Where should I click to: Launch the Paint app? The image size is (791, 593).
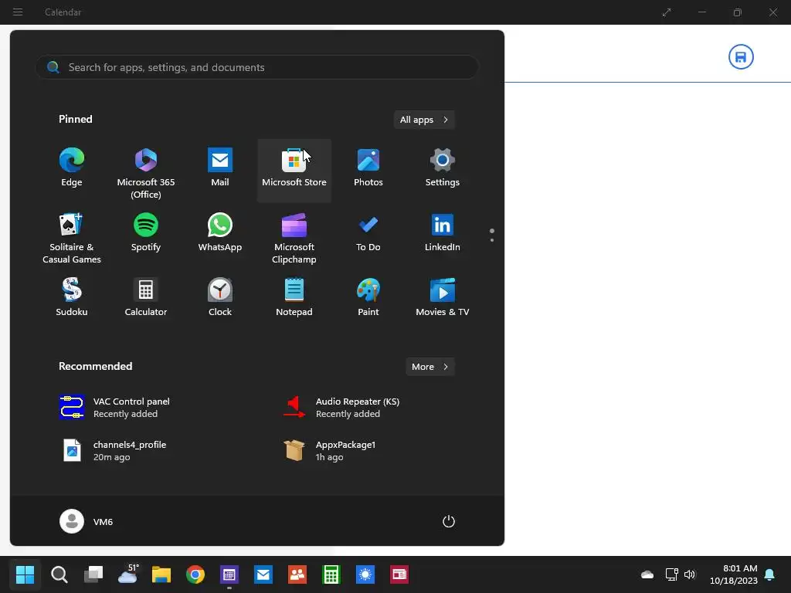(x=368, y=297)
